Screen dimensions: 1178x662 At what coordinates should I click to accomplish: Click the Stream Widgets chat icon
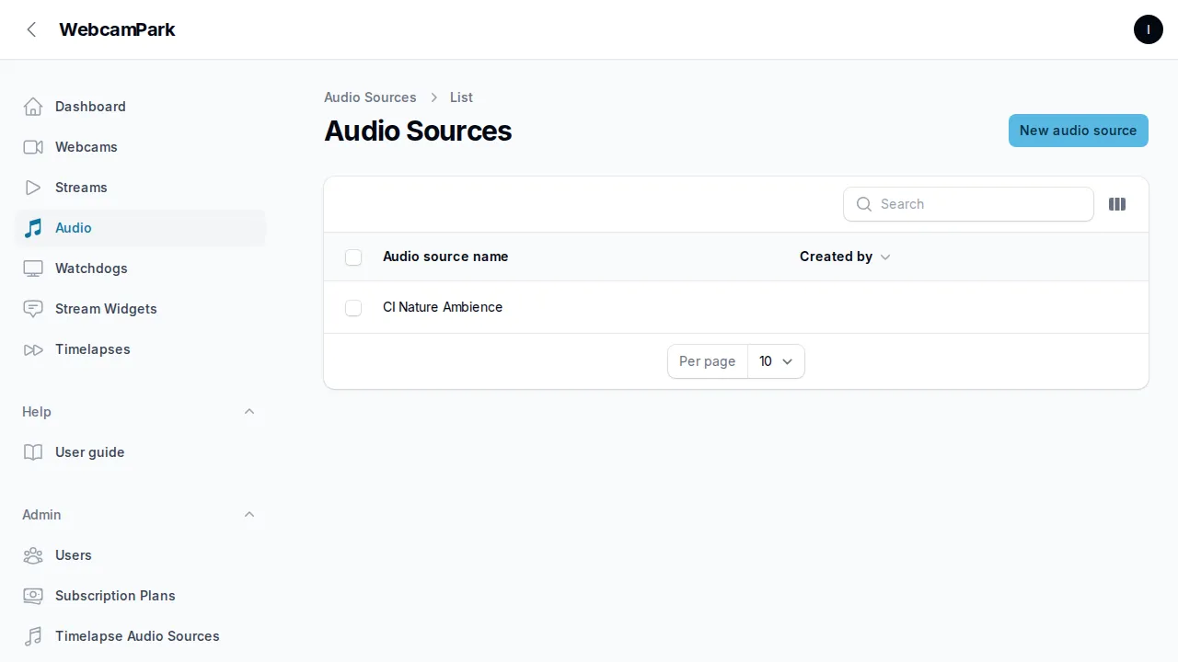point(33,309)
